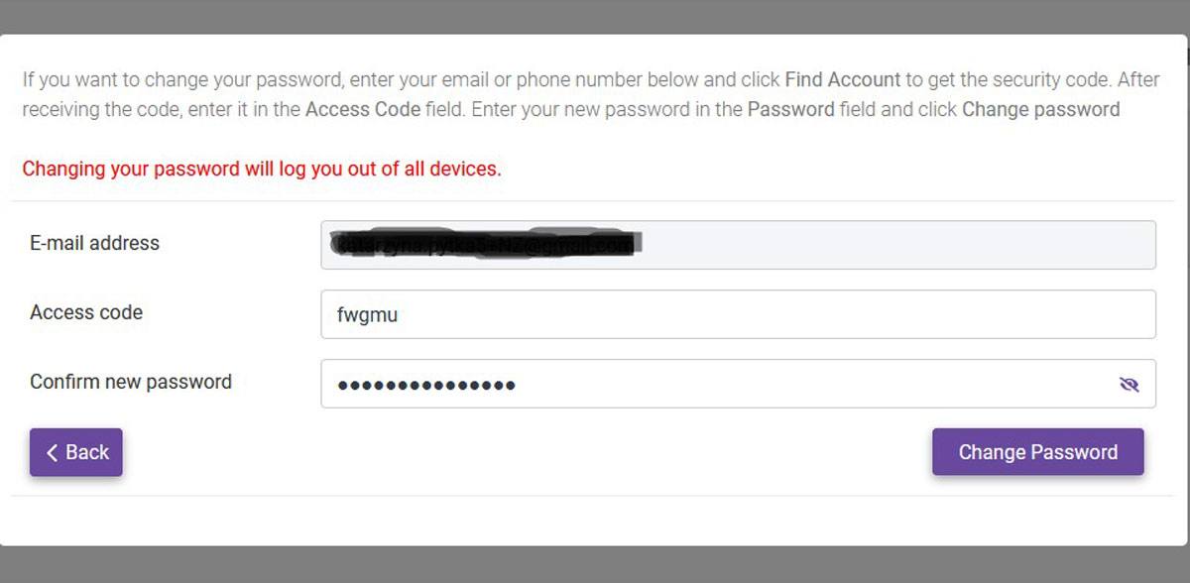This screenshot has width=1190, height=583.
Task: Toggle password visibility with the eye icon
Action: point(1129,385)
